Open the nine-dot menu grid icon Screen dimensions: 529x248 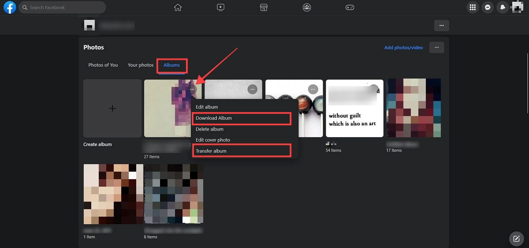[x=473, y=7]
